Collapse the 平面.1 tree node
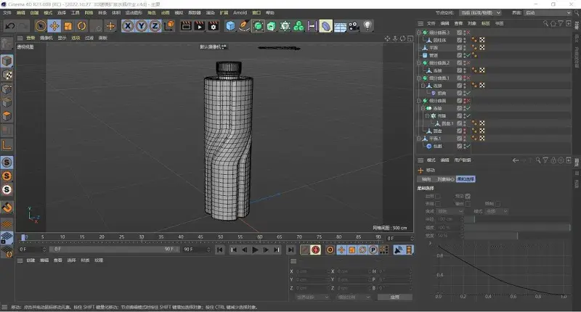 pos(419,139)
